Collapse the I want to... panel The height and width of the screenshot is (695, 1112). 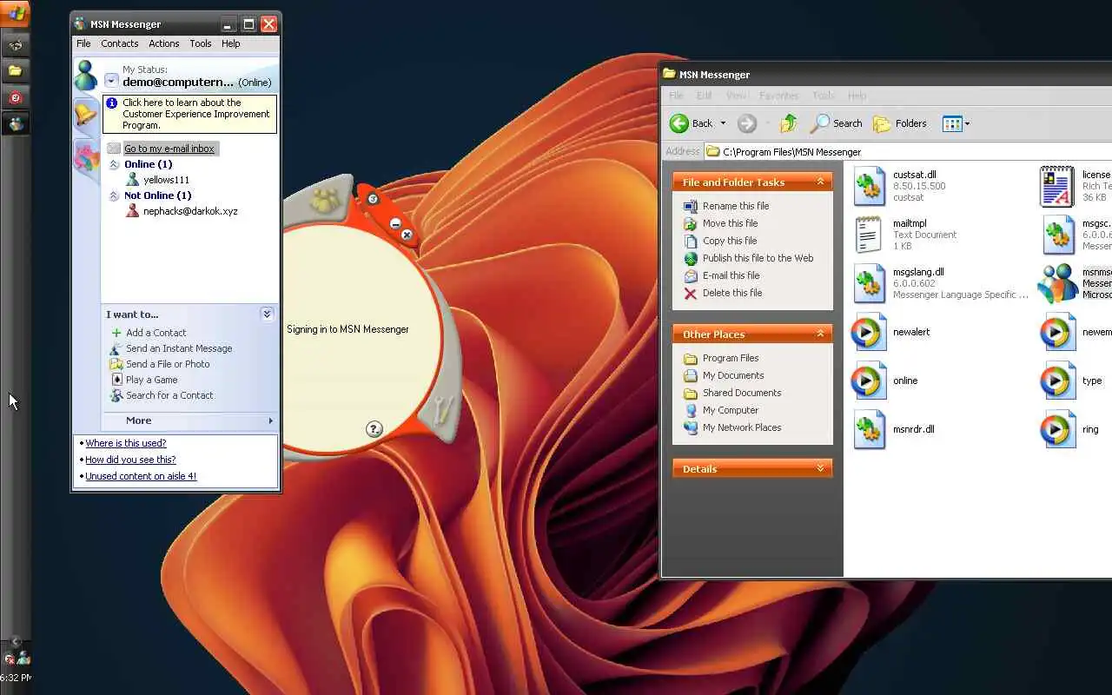tap(267, 314)
